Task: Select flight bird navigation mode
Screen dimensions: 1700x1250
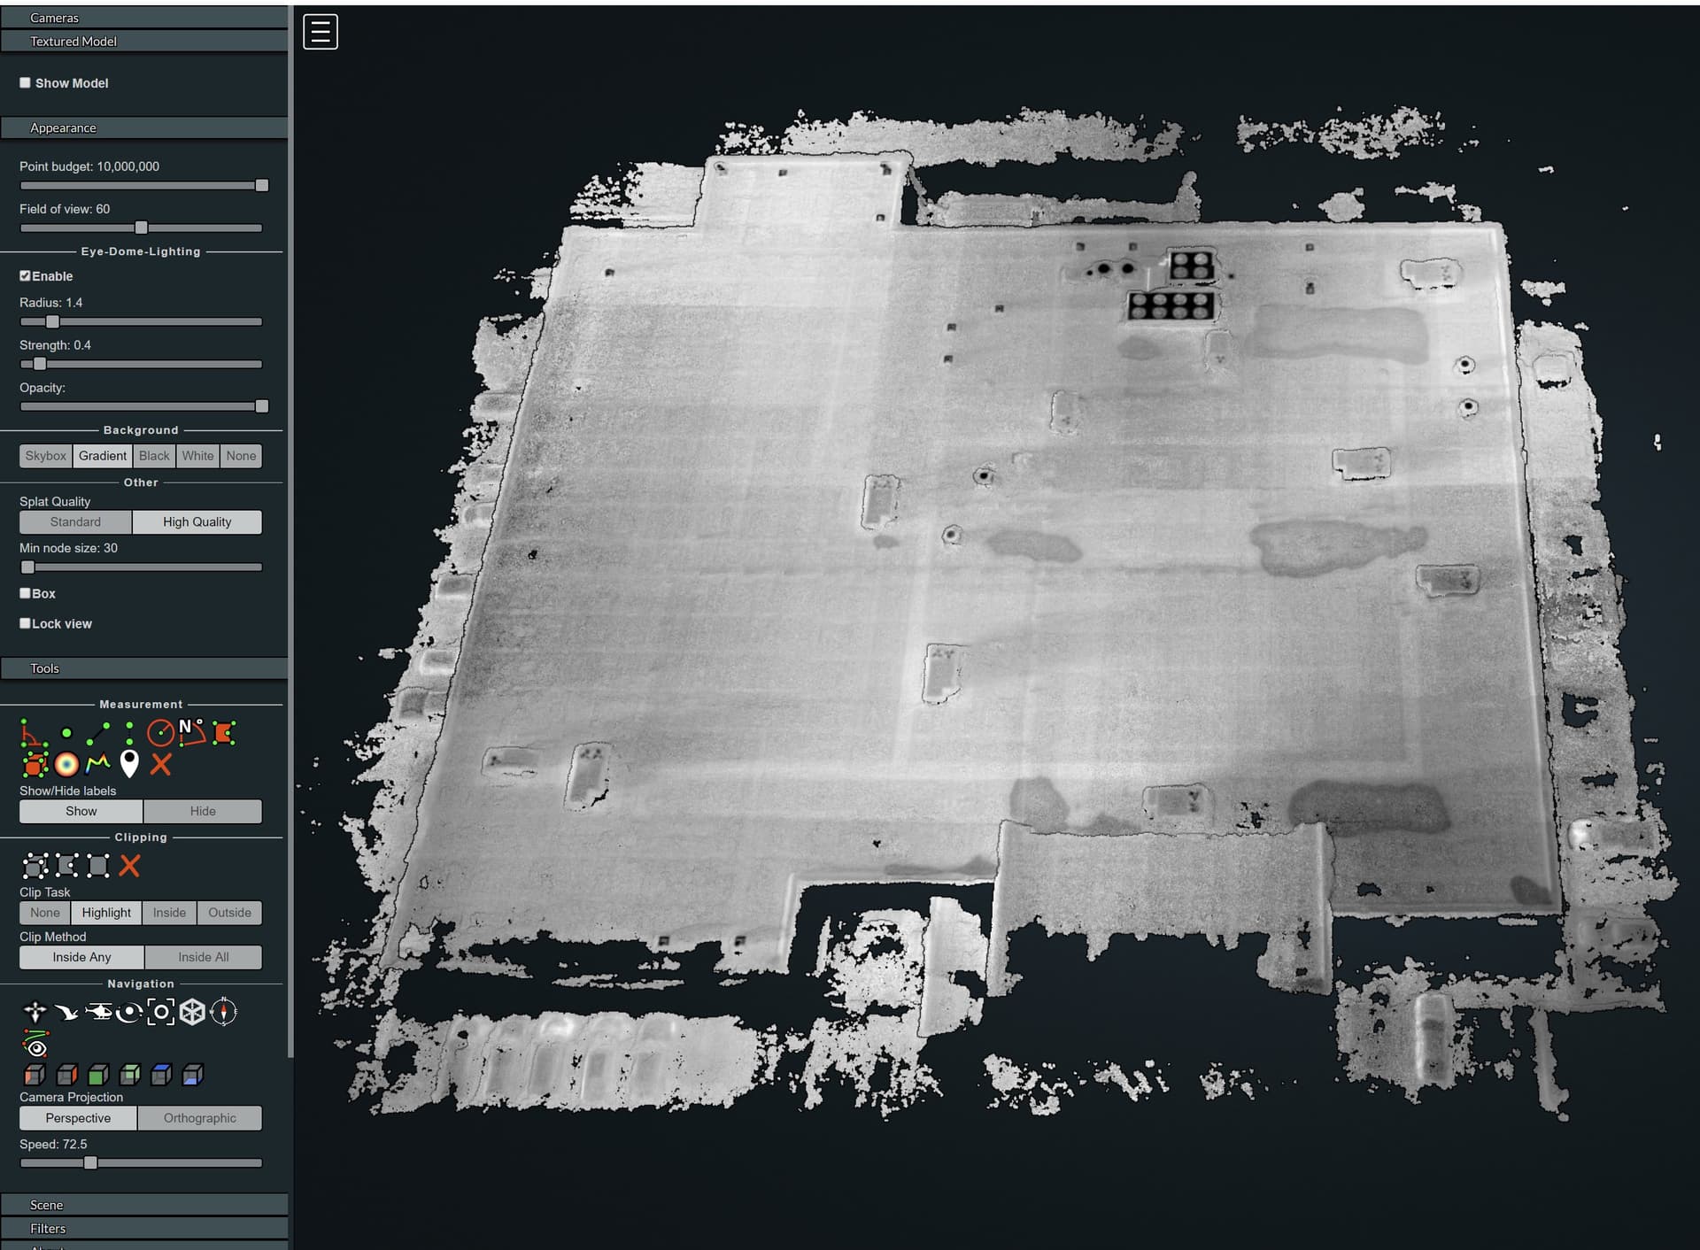Action: coord(66,1012)
